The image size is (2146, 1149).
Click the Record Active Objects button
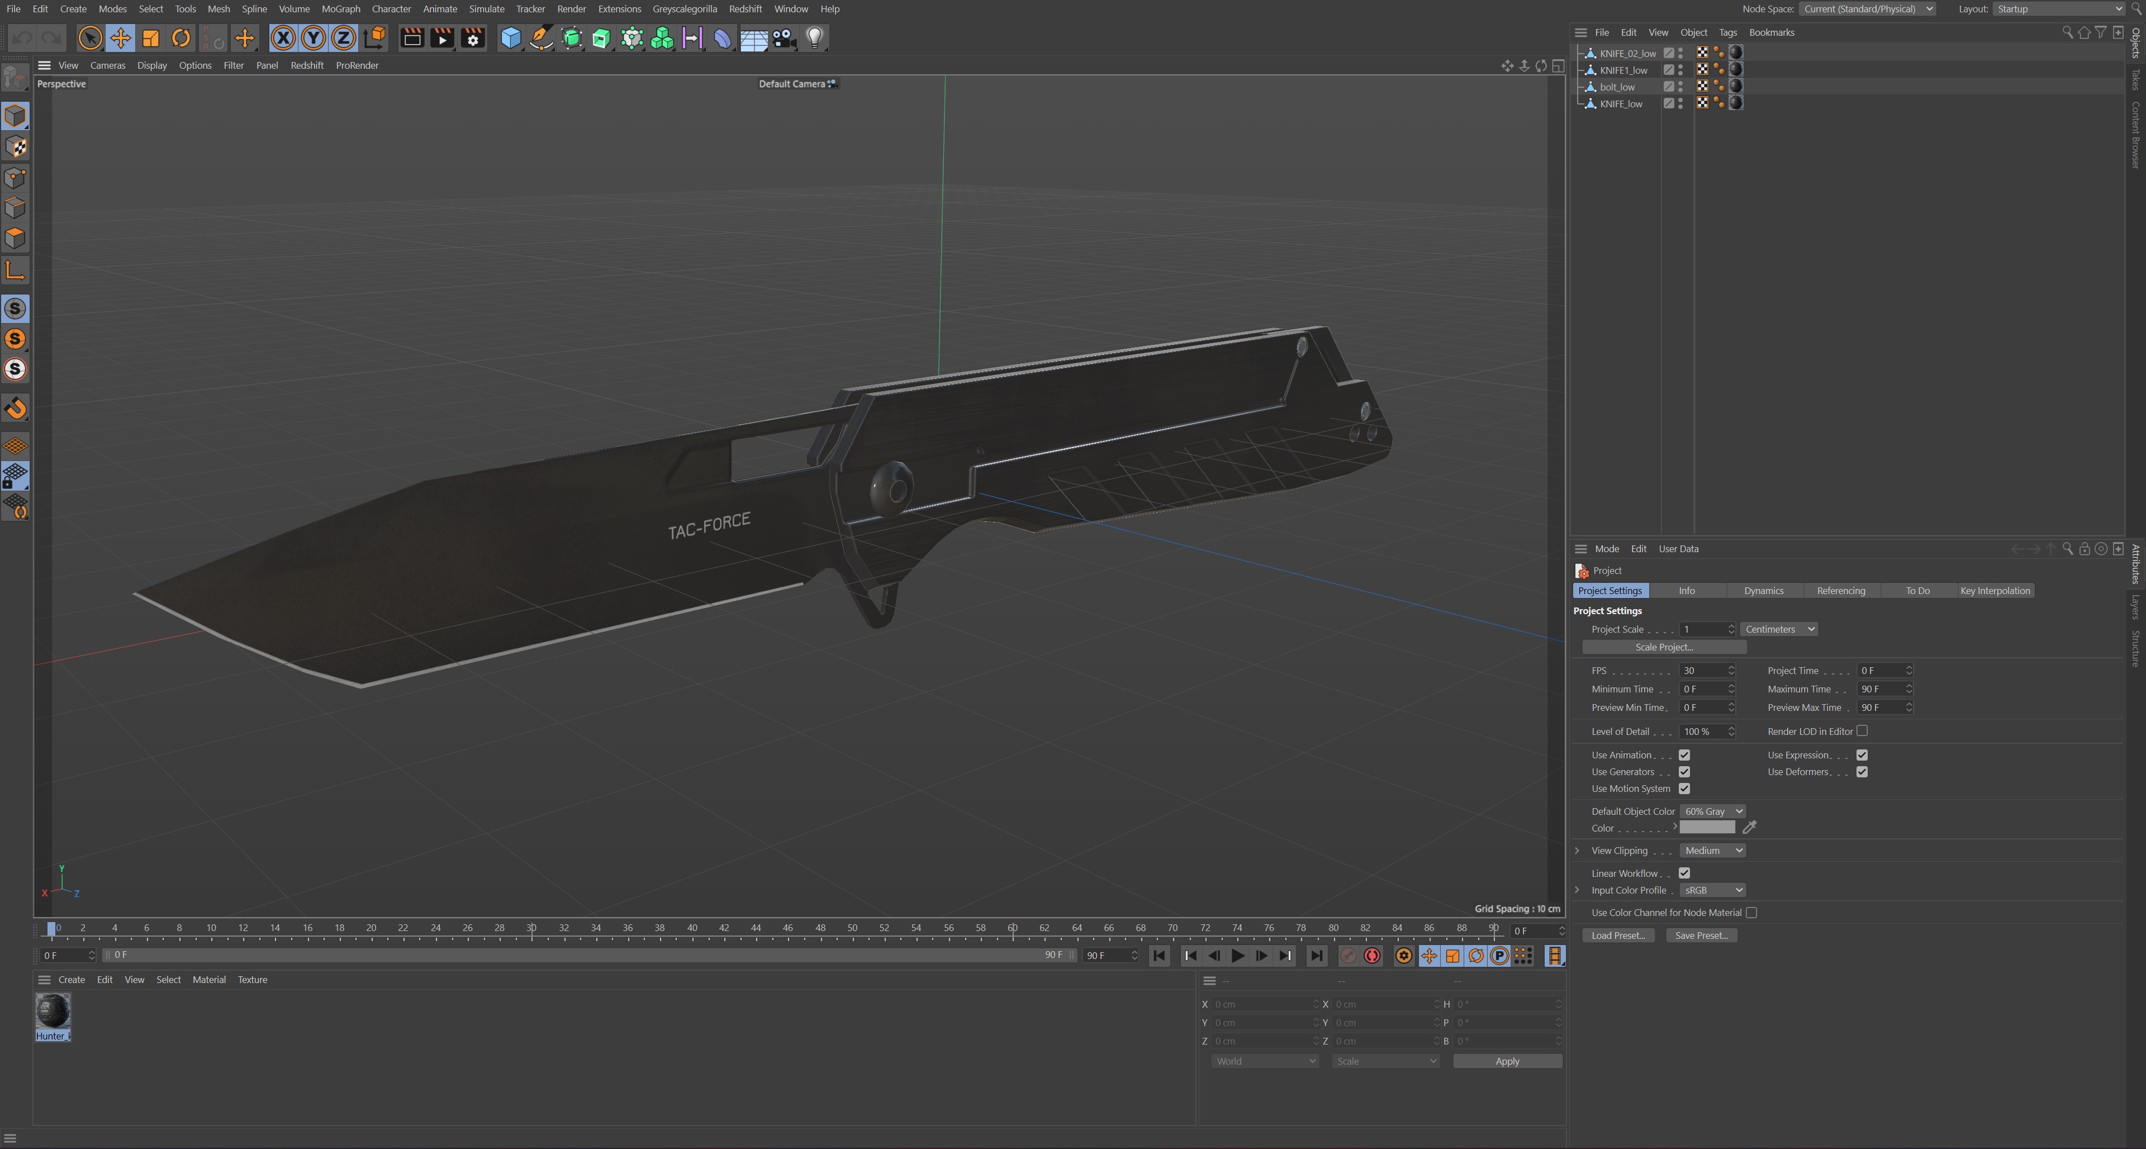pos(1349,956)
